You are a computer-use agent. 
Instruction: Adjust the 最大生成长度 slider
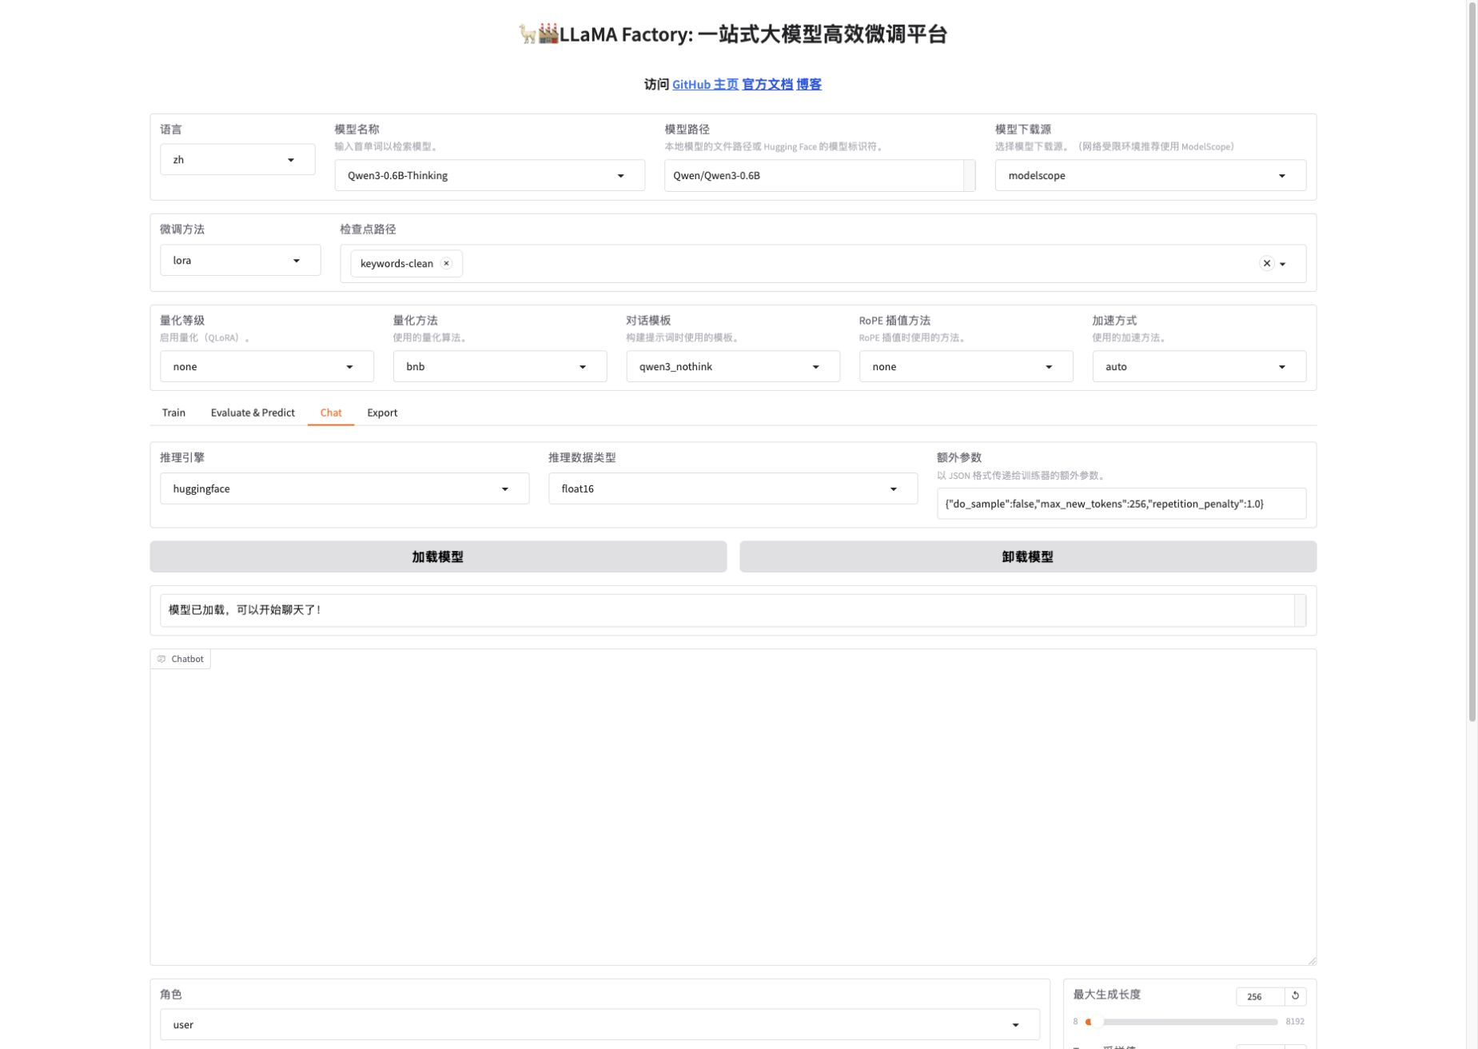pyautogui.click(x=1181, y=1022)
